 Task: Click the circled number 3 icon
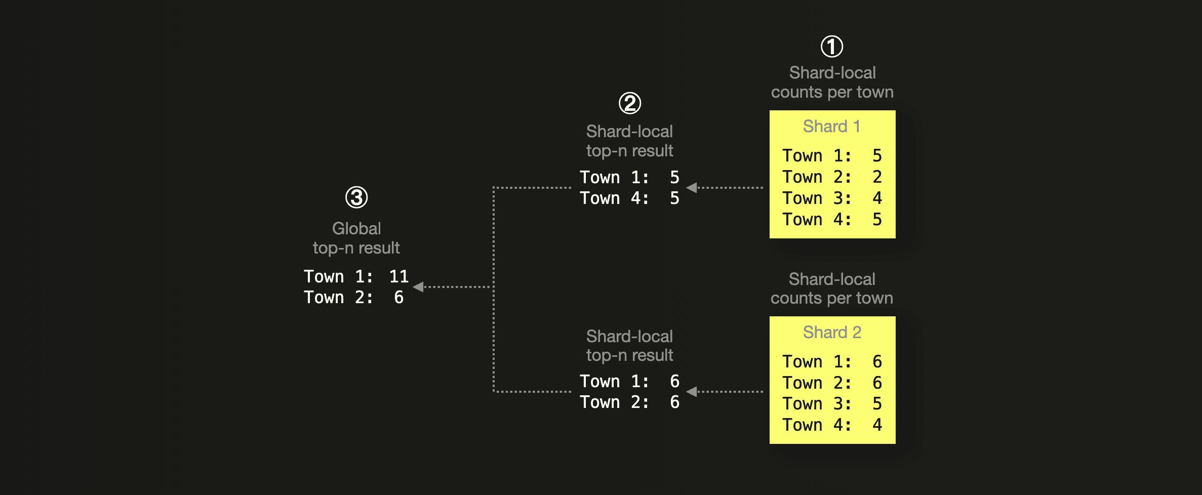(x=356, y=197)
